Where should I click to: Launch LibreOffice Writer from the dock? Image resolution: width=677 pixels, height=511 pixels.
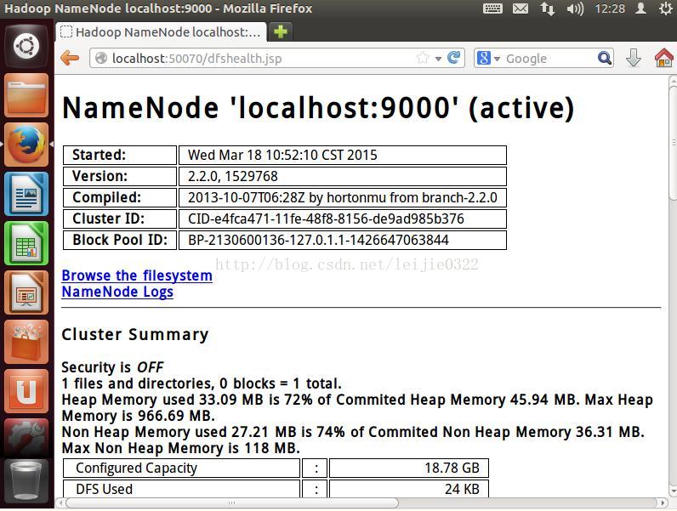click(26, 194)
